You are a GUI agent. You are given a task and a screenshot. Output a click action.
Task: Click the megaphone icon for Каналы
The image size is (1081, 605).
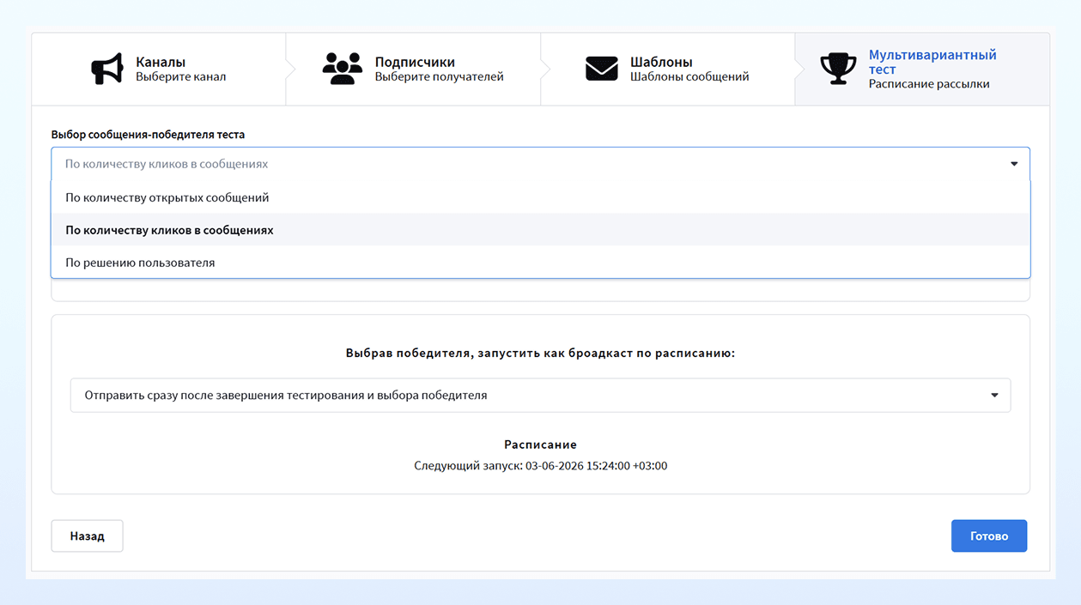(x=107, y=70)
